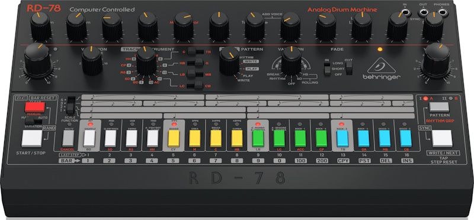Tap step 10 LC green button
This screenshot has width=474, height=220.
279,138
